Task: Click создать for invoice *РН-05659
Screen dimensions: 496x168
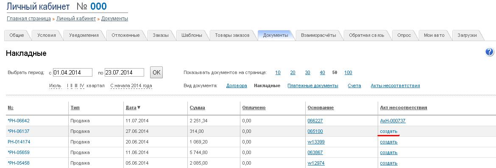Action: tap(388, 152)
